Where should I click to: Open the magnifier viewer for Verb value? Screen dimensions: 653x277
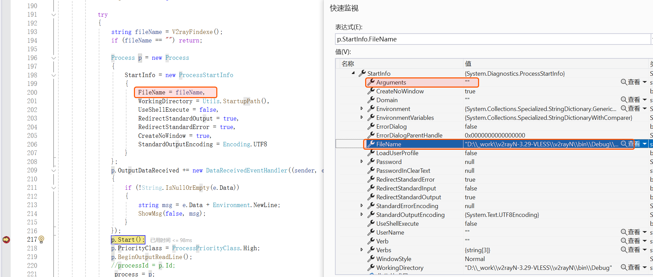[x=624, y=241]
